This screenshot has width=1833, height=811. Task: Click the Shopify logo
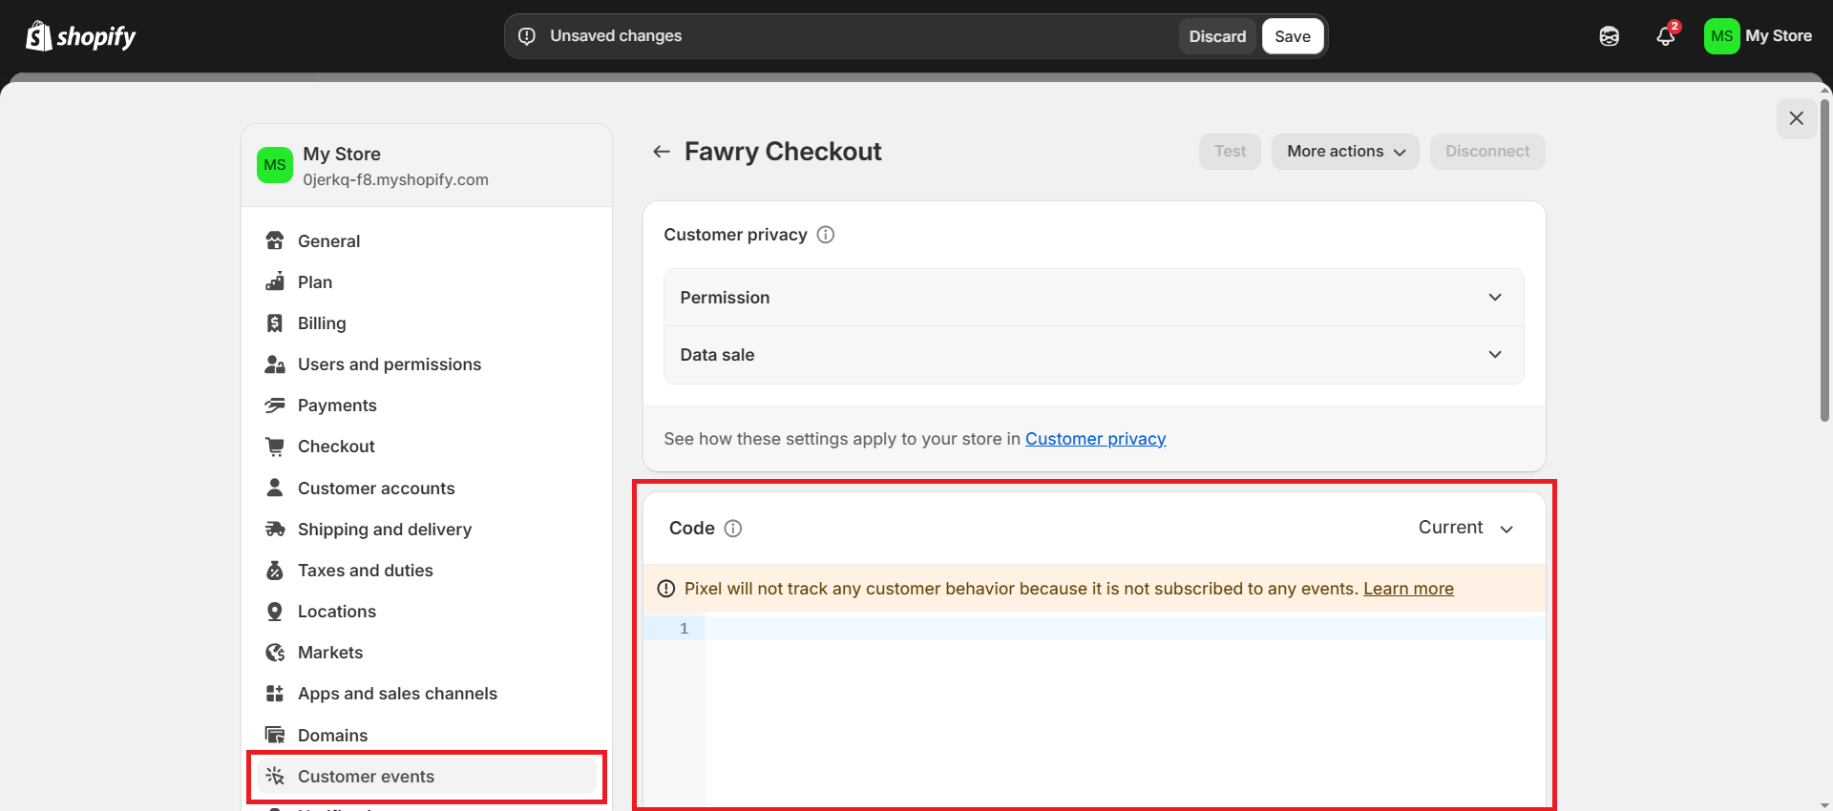pyautogui.click(x=81, y=36)
